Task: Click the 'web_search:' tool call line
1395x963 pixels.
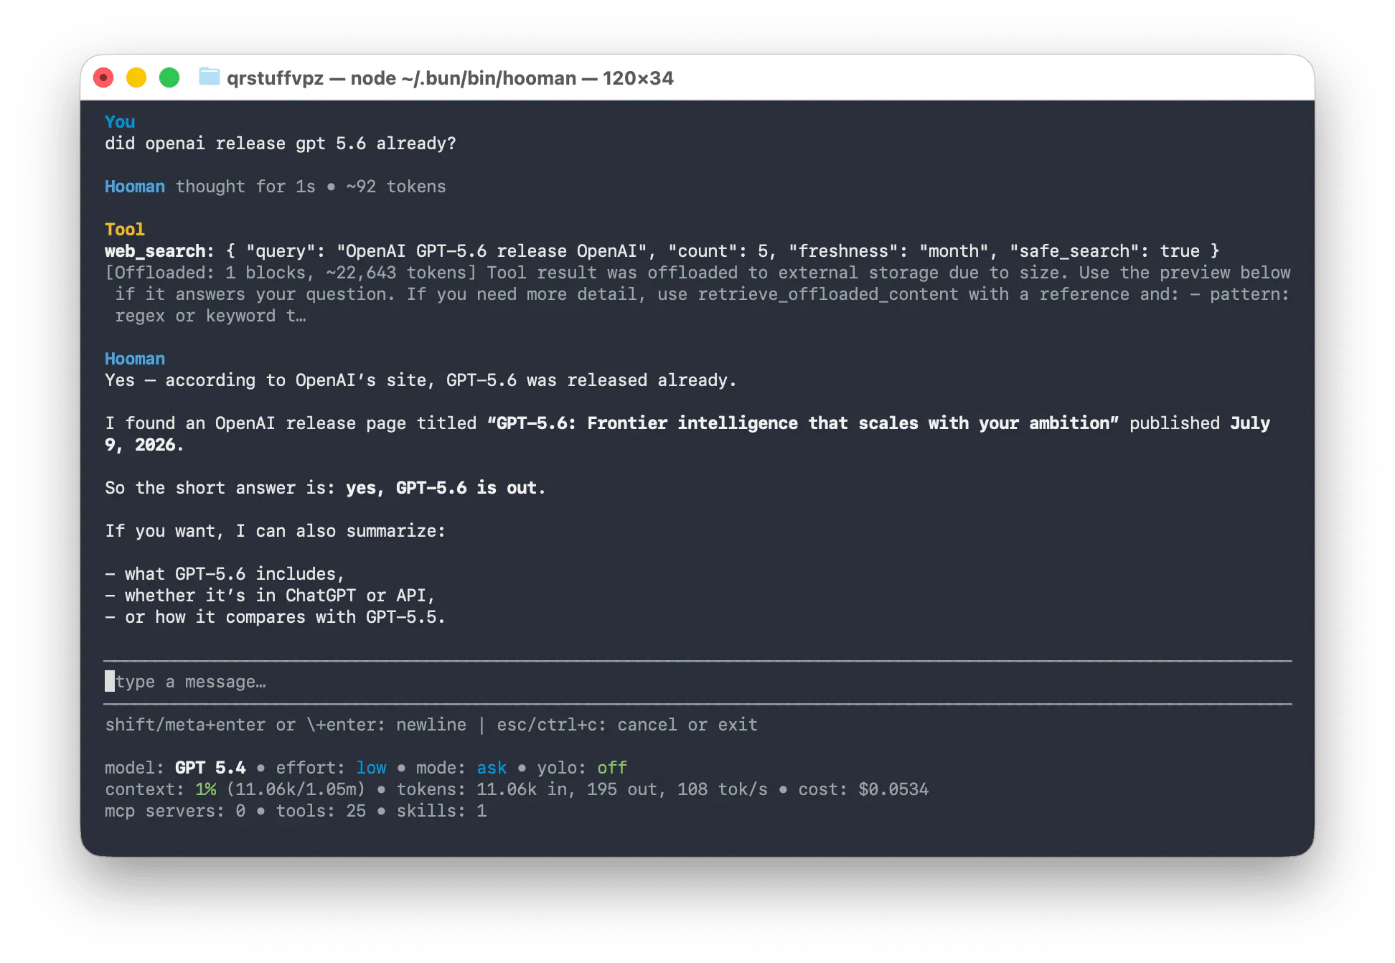Action: click(x=662, y=251)
